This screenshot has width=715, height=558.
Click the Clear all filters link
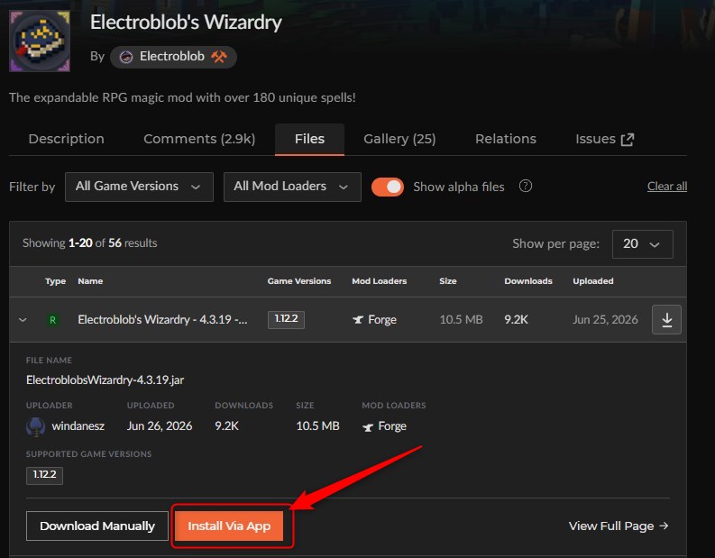(667, 187)
